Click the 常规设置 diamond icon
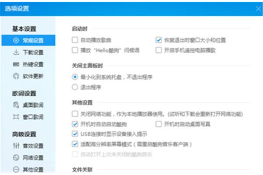 coord(16,40)
